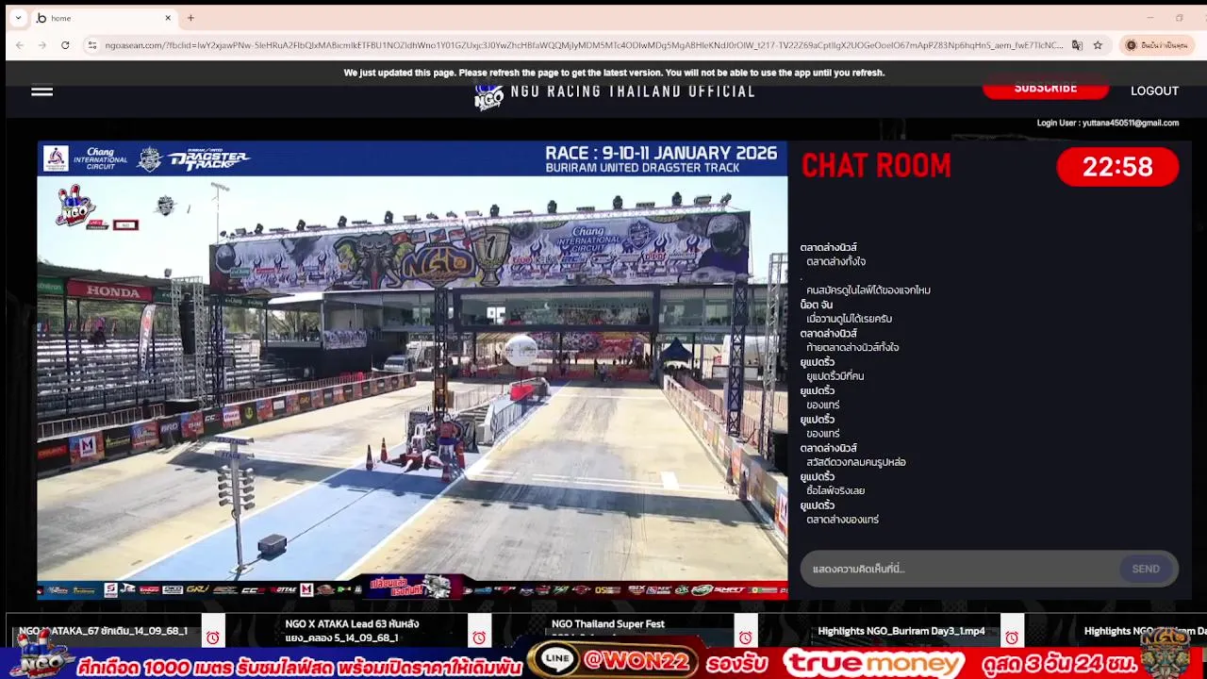This screenshot has width=1207, height=679.
Task: Go back to the previous page
Action: click(x=20, y=45)
